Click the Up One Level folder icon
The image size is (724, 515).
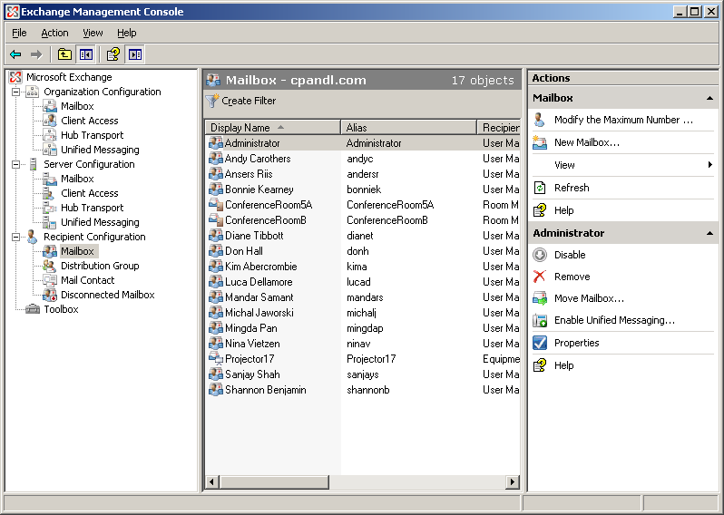(64, 54)
